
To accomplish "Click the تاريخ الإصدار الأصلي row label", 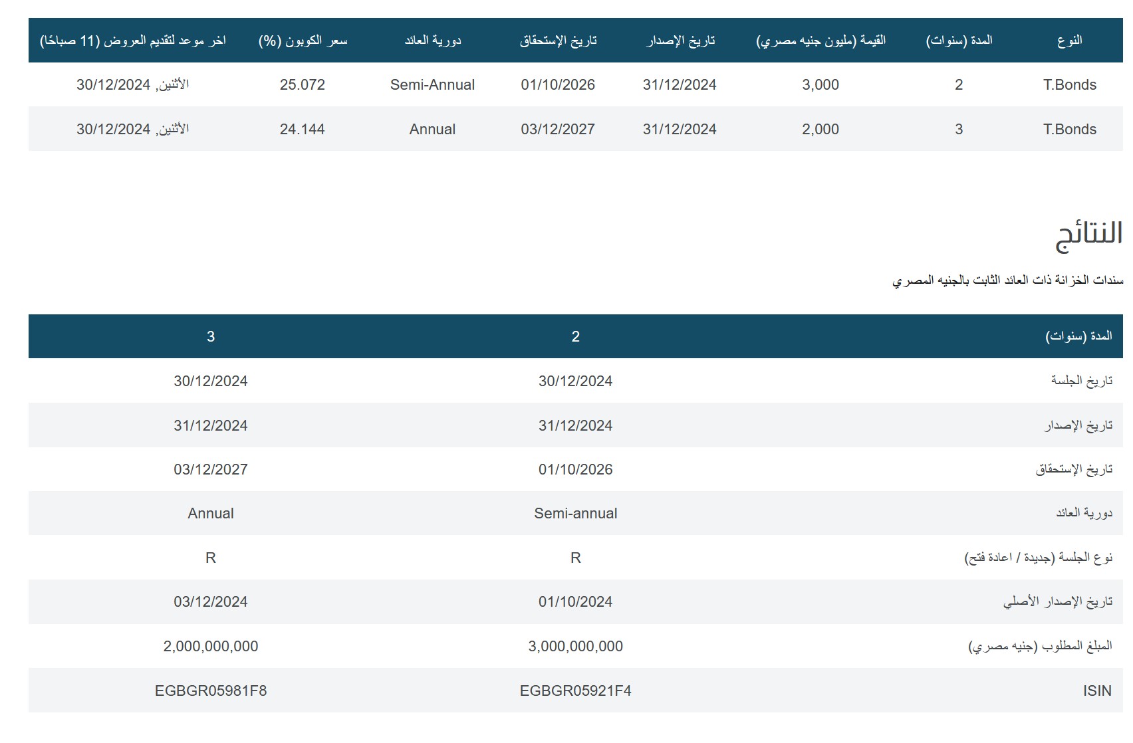I will point(1058,602).
